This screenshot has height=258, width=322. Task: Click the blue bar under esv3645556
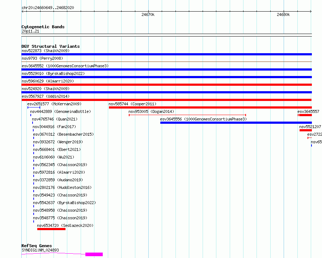click(236, 123)
